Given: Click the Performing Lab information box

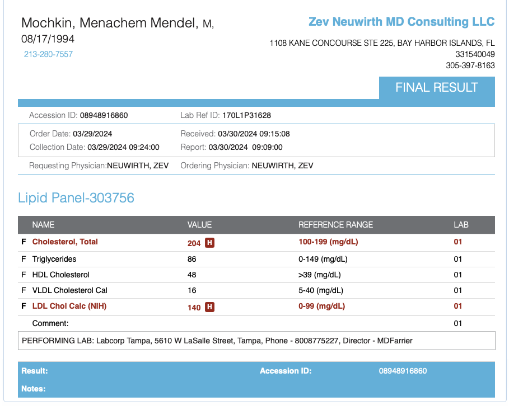Looking at the screenshot, I should (256, 341).
